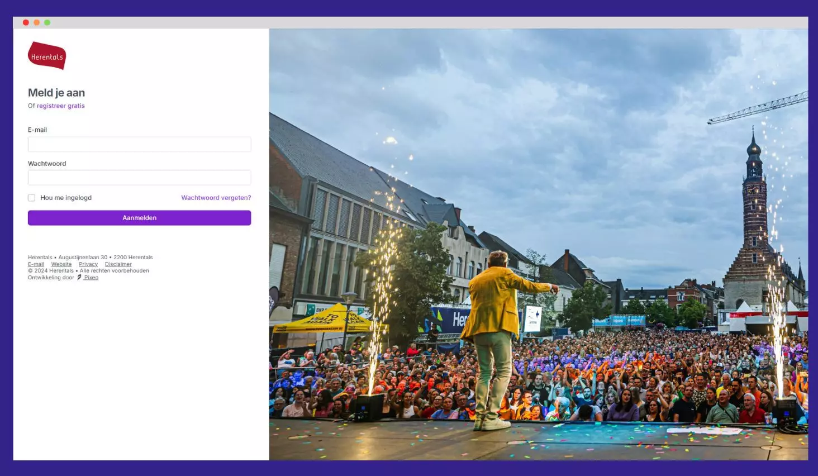Open the Privacy footer link

click(x=88, y=264)
